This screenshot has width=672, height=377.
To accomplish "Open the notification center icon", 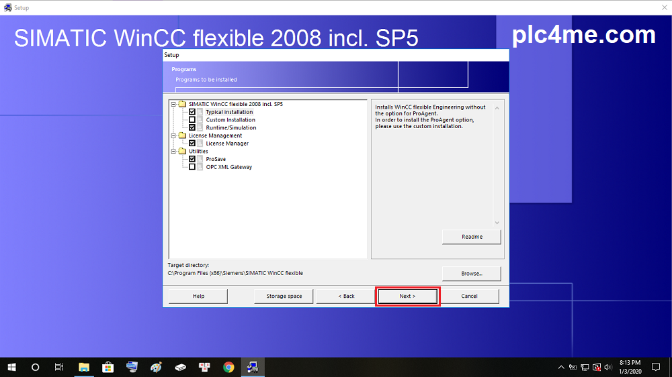I will 656,367.
